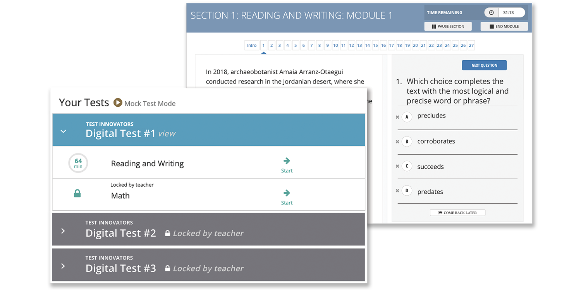The height and width of the screenshot is (290, 581).
Task: Go to question 5 in the navigator
Action: [296, 45]
